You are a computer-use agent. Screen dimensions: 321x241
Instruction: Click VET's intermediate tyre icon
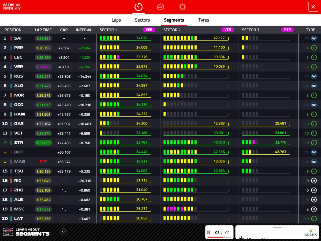coord(314,133)
